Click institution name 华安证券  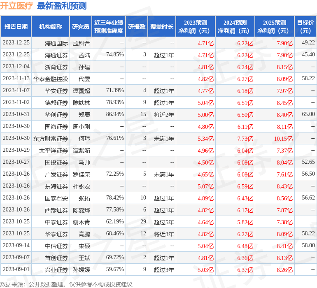56,91
